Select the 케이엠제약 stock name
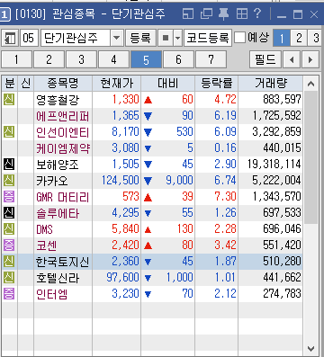The width and height of the screenshot is (324, 357). tap(63, 148)
